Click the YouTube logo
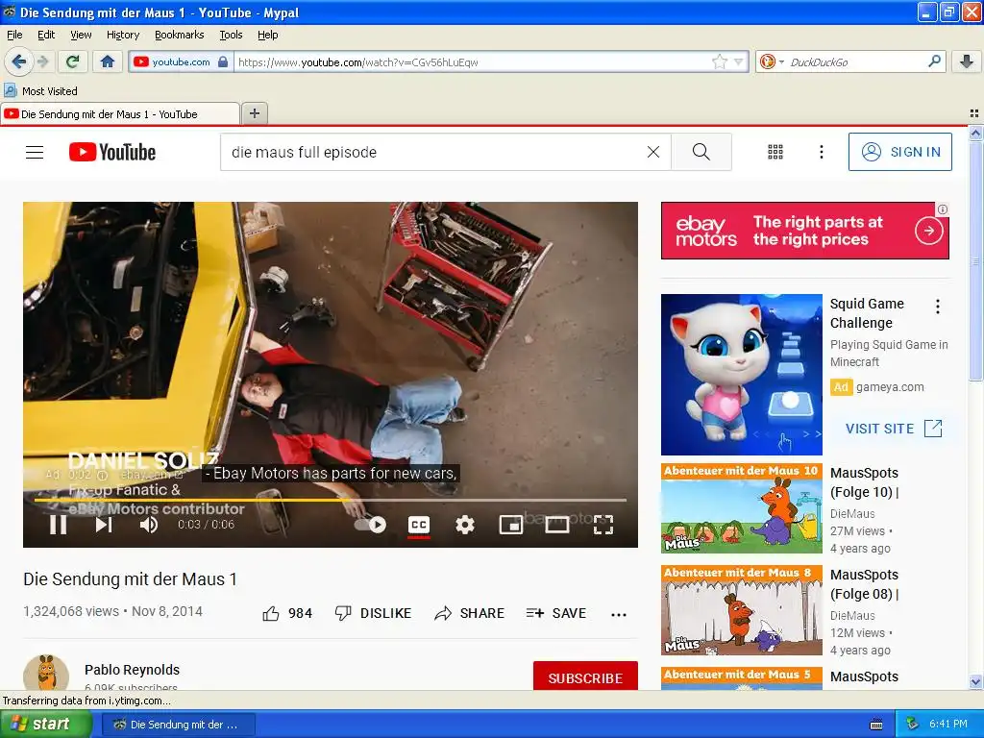This screenshot has width=984, height=738. tap(112, 152)
